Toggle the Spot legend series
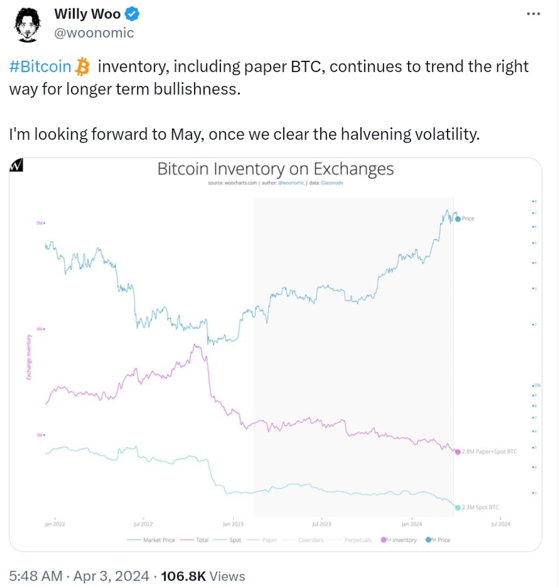The height and width of the screenshot is (587, 558). point(231,540)
